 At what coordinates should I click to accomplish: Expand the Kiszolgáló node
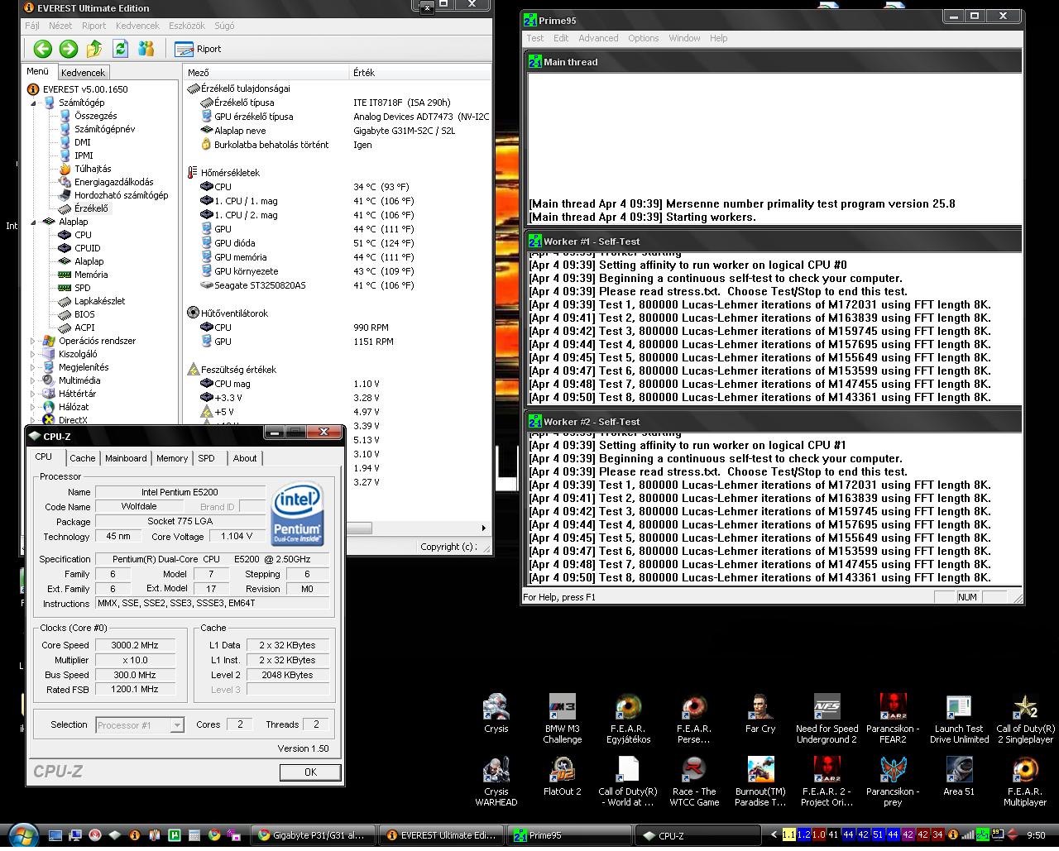34,354
